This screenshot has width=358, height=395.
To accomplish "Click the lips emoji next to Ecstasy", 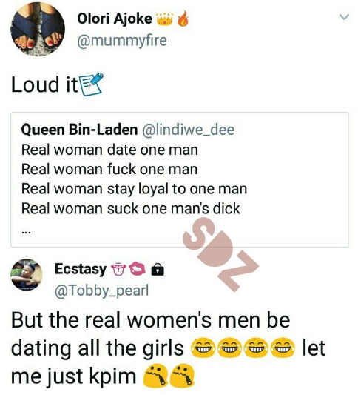I will (x=138, y=268).
